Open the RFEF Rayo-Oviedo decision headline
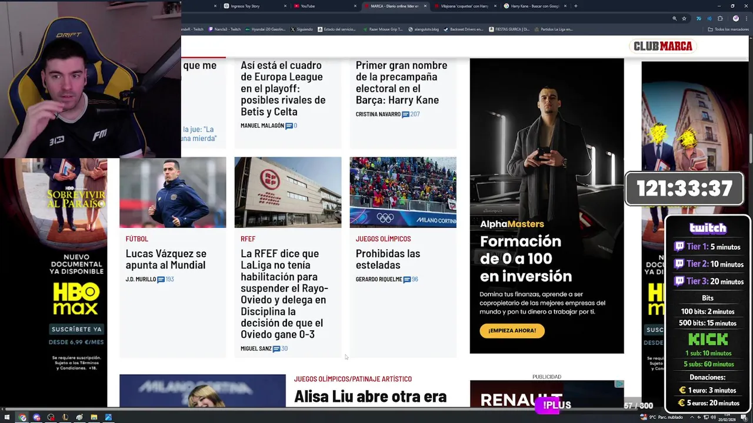This screenshot has height=423, width=753. pyautogui.click(x=284, y=294)
